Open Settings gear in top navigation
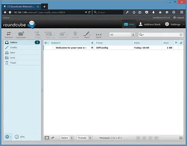Screen dimensions: 187x146 pyautogui.click(x=172, y=24)
